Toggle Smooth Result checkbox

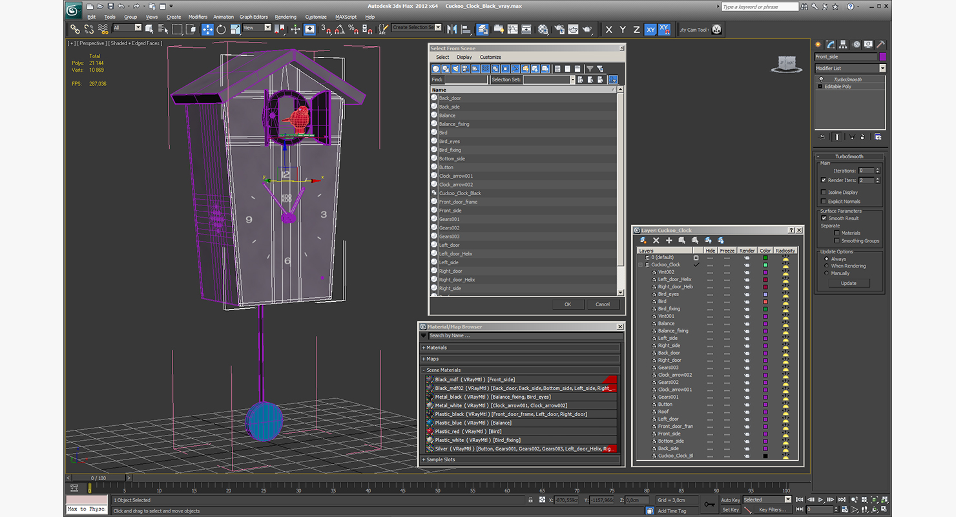tap(823, 218)
